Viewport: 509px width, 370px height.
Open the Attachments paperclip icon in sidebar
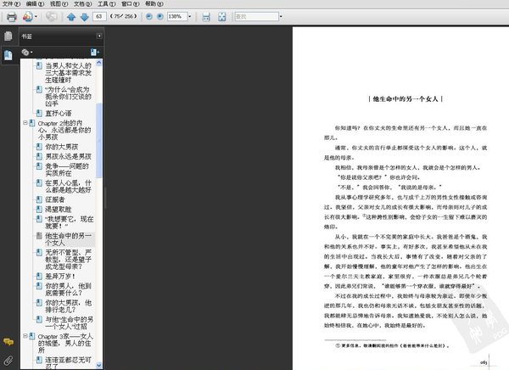[8, 361]
